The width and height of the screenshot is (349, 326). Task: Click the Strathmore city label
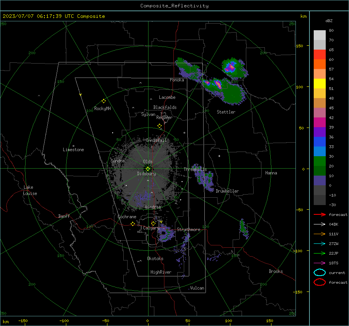pyautogui.click(x=188, y=229)
